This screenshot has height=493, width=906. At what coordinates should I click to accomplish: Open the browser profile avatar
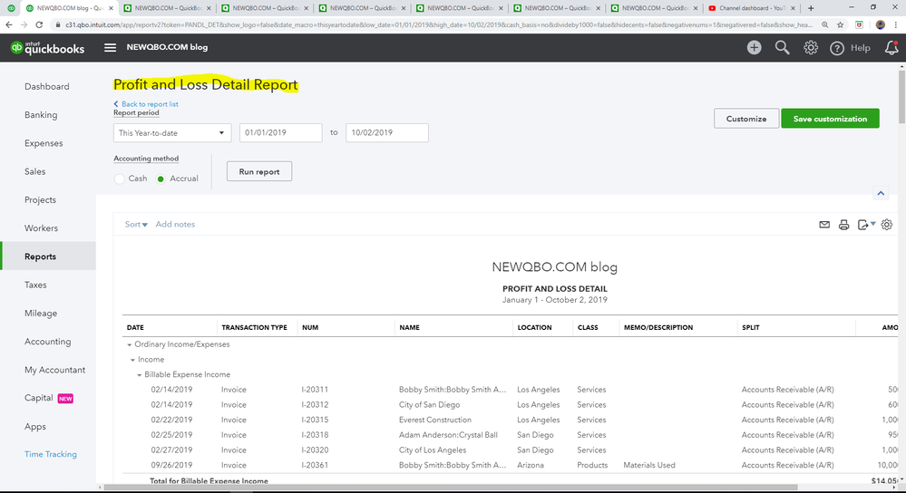tap(880, 24)
